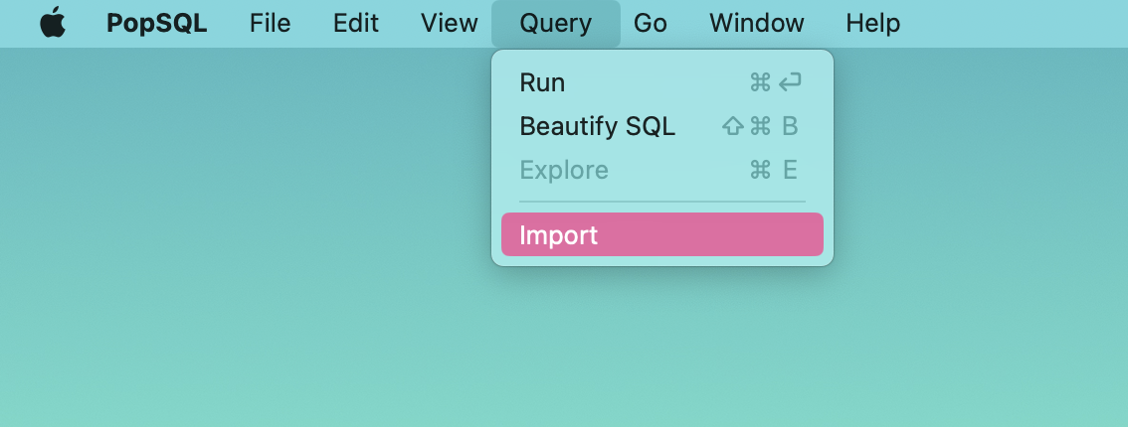Screen dimensions: 1128x427
Task: Select Beautify SQL menu entry
Action: tap(661, 126)
